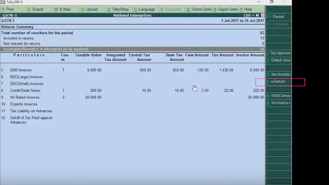Open Control Centre
The width and height of the screenshot is (329, 185).
(199, 9)
